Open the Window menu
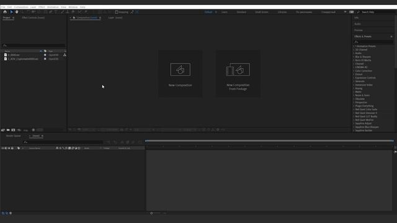 click(x=73, y=7)
